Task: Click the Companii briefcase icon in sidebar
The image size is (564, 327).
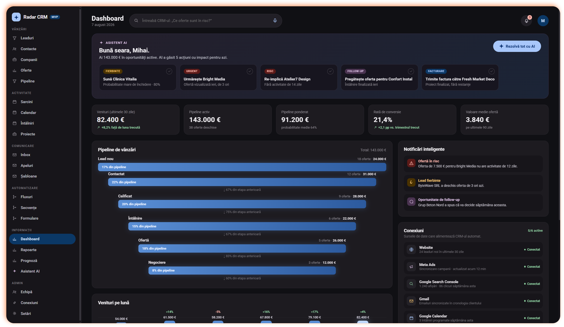Action: click(x=15, y=60)
